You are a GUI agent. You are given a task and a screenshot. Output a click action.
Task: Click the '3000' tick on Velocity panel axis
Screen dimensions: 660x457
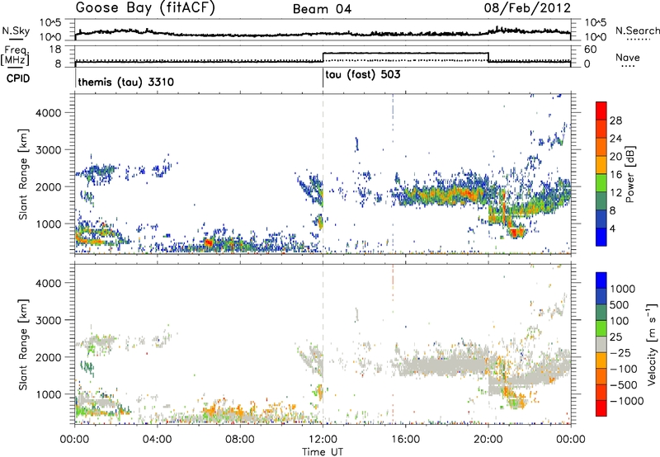pyautogui.click(x=49, y=320)
